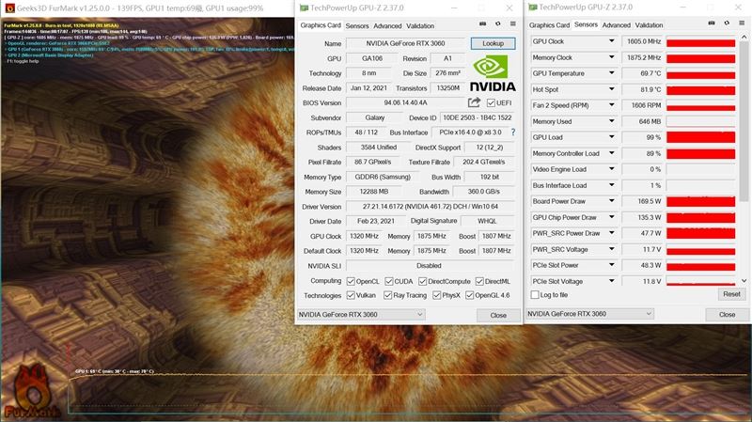Click Driver Version field value

pyautogui.click(x=431, y=206)
